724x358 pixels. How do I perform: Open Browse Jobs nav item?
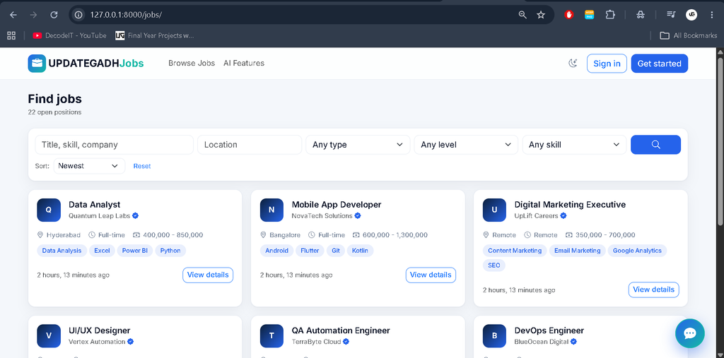192,64
